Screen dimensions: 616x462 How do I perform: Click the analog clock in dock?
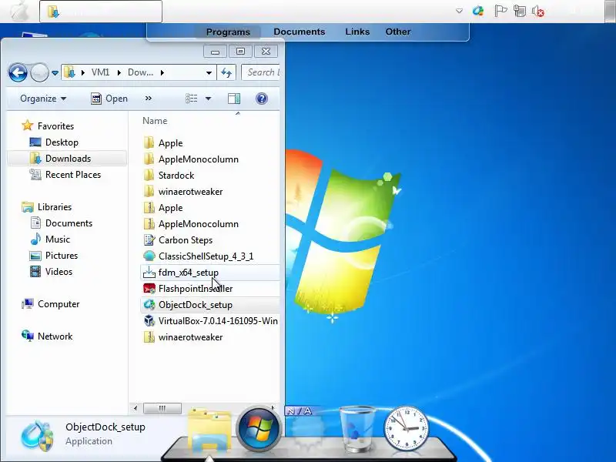[x=407, y=428]
